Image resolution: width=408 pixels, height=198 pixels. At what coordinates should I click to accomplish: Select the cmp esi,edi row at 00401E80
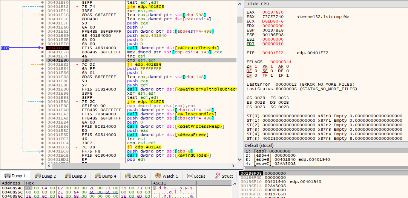click(141, 60)
